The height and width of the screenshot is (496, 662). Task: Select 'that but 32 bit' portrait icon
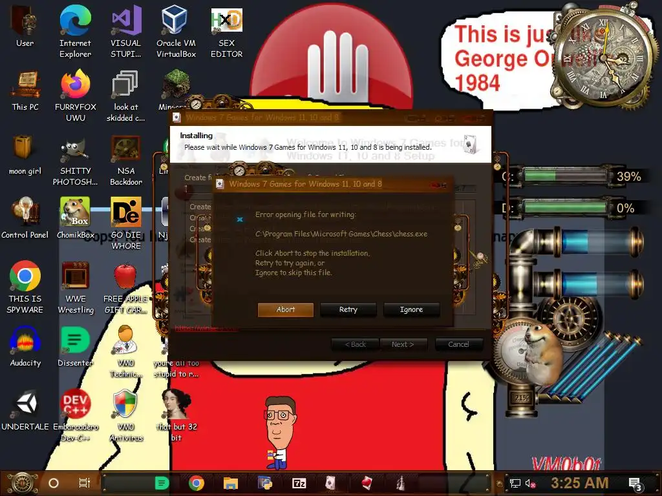pos(176,416)
